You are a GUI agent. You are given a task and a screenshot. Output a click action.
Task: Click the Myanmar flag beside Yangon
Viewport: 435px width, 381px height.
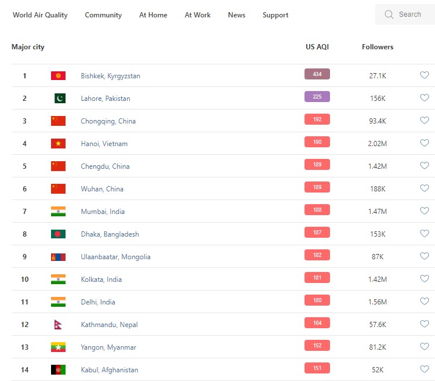pyautogui.click(x=58, y=347)
